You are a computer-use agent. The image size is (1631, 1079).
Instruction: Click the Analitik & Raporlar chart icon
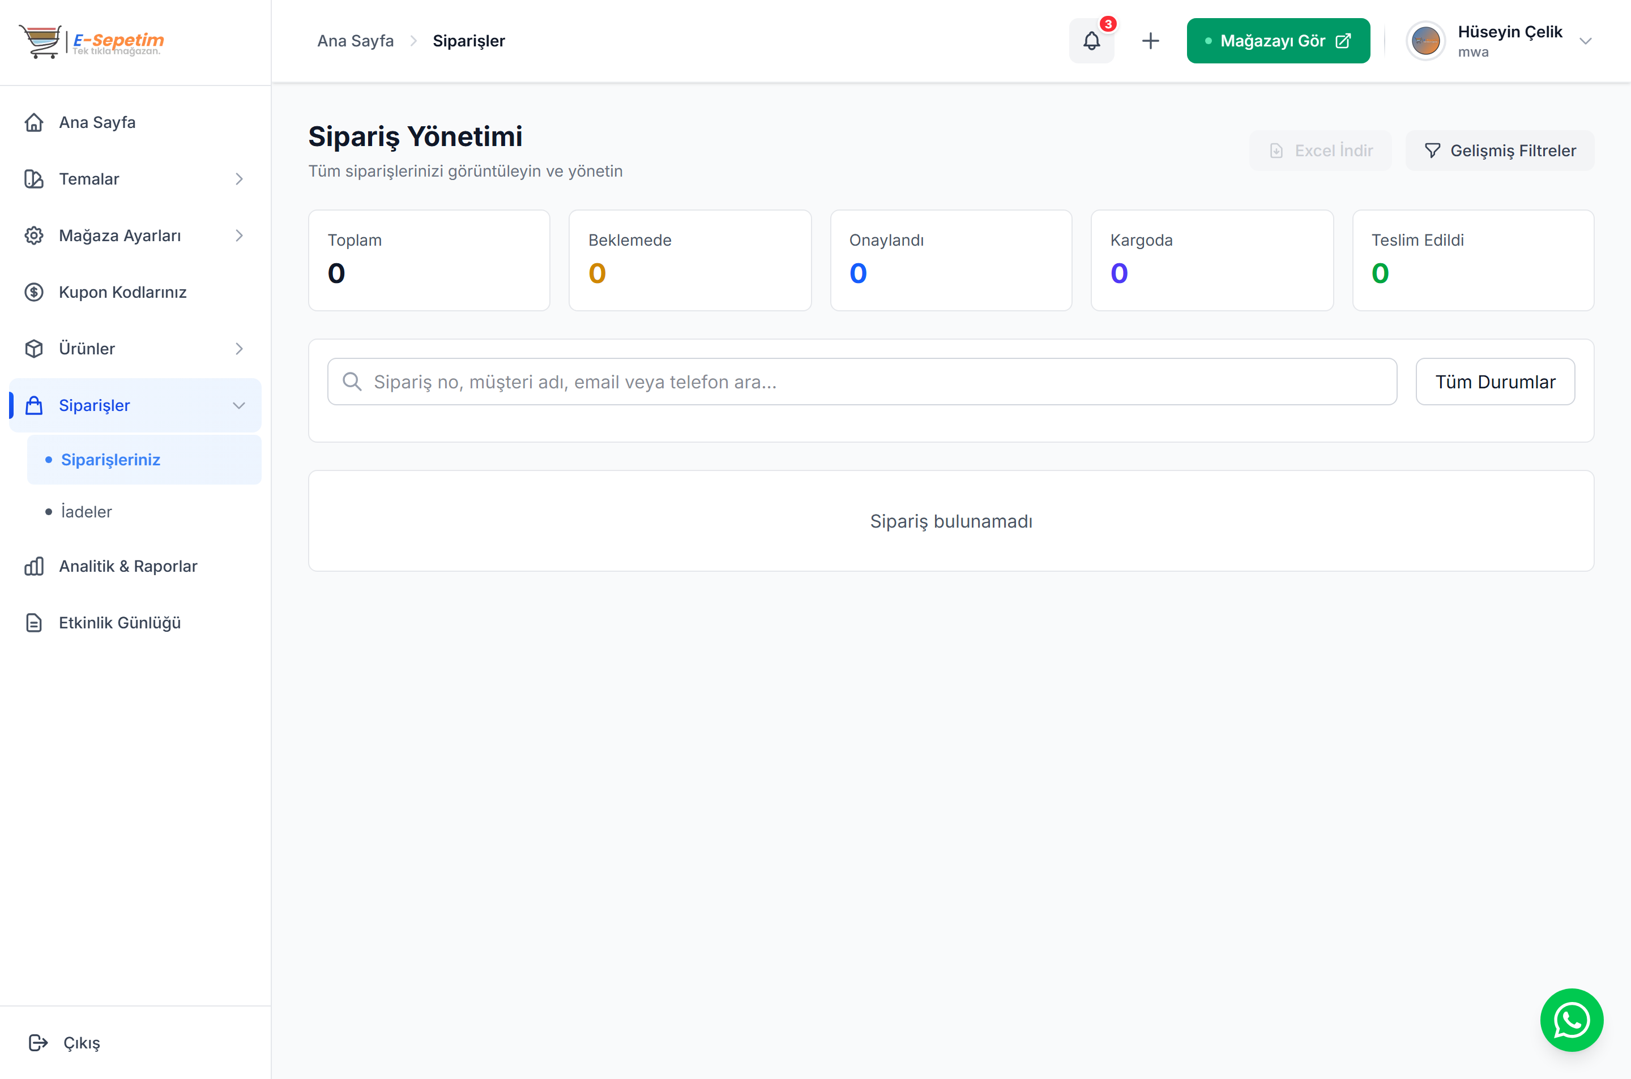(34, 566)
